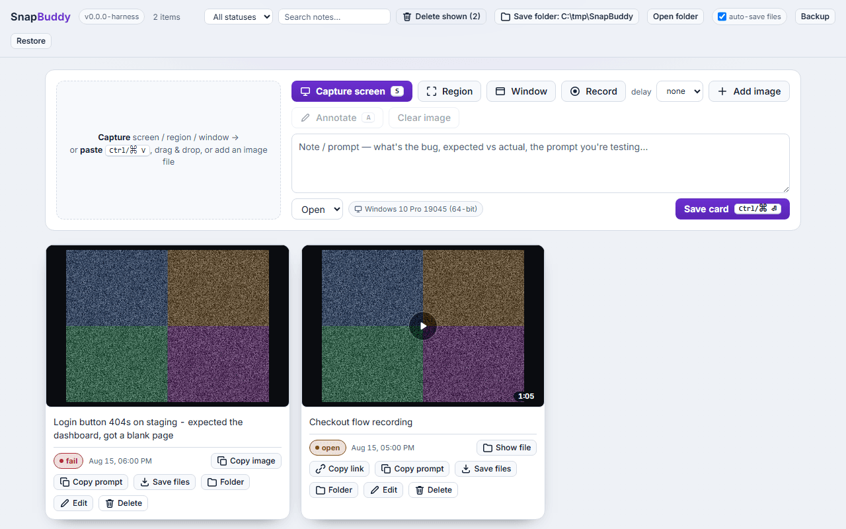Edit the Checkout flow recording card

[383, 490]
